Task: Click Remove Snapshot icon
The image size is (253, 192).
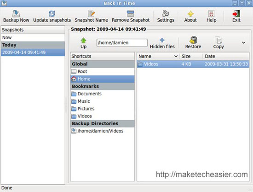Action: 130,14
